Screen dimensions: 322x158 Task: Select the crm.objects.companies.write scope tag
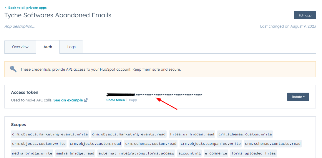tap(210, 144)
